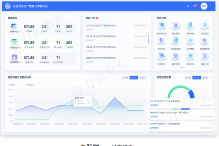Select 近一周 in 隐患排查治理趋势分析

125,77
